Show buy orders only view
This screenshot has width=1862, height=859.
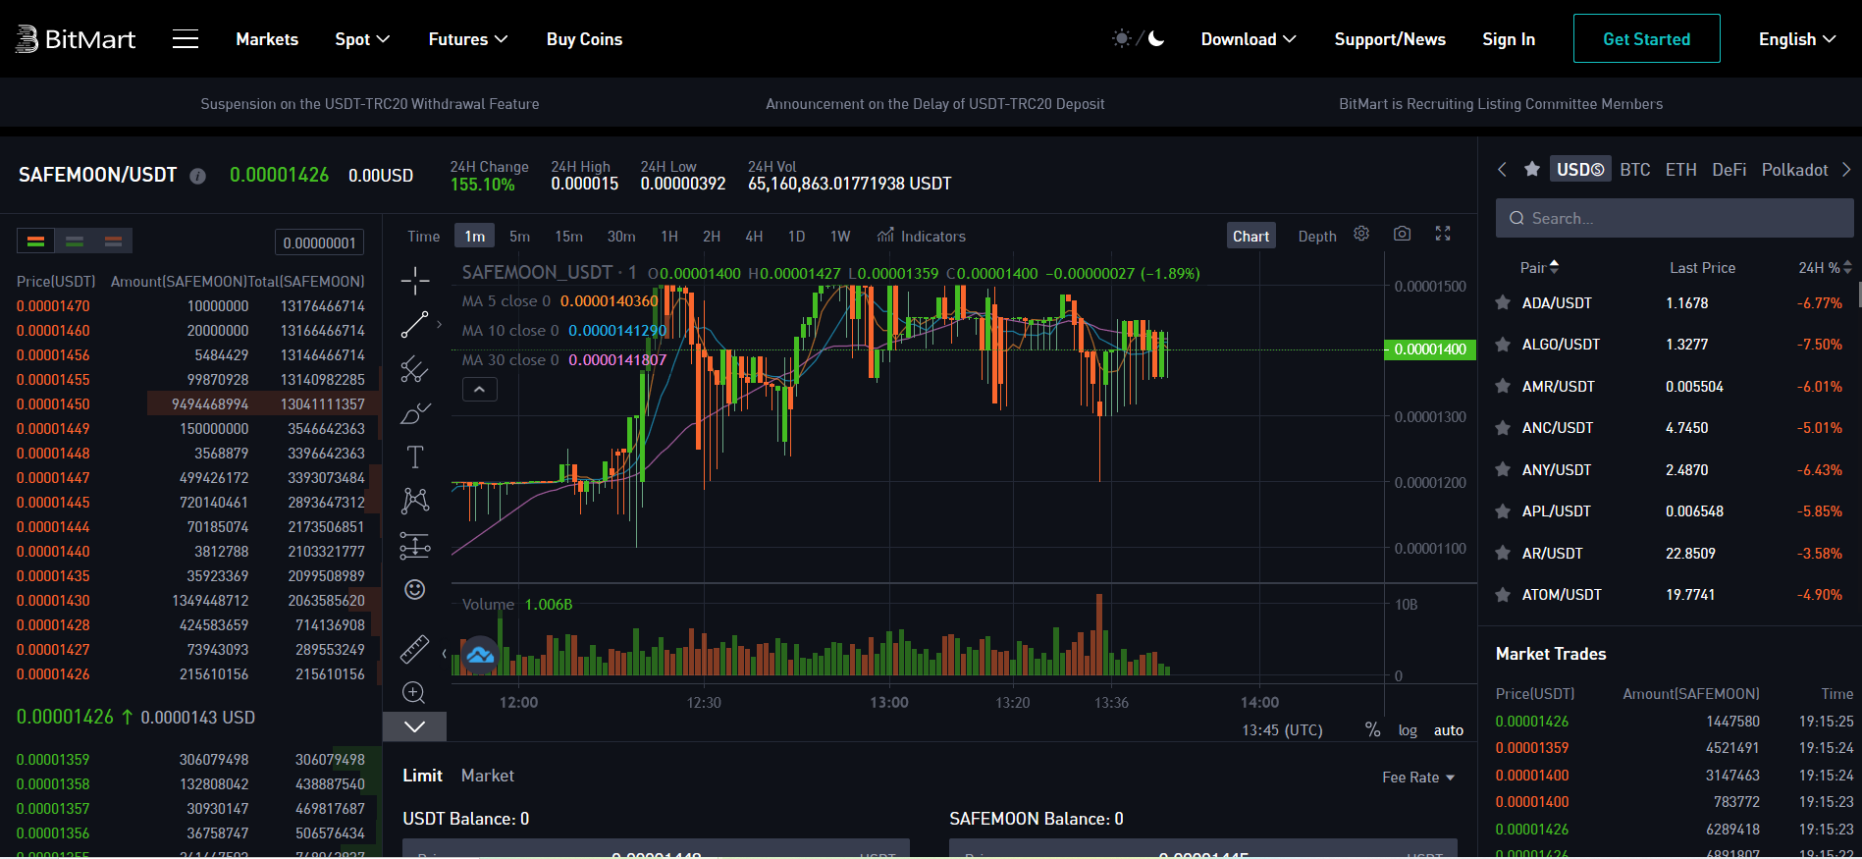coord(75,241)
